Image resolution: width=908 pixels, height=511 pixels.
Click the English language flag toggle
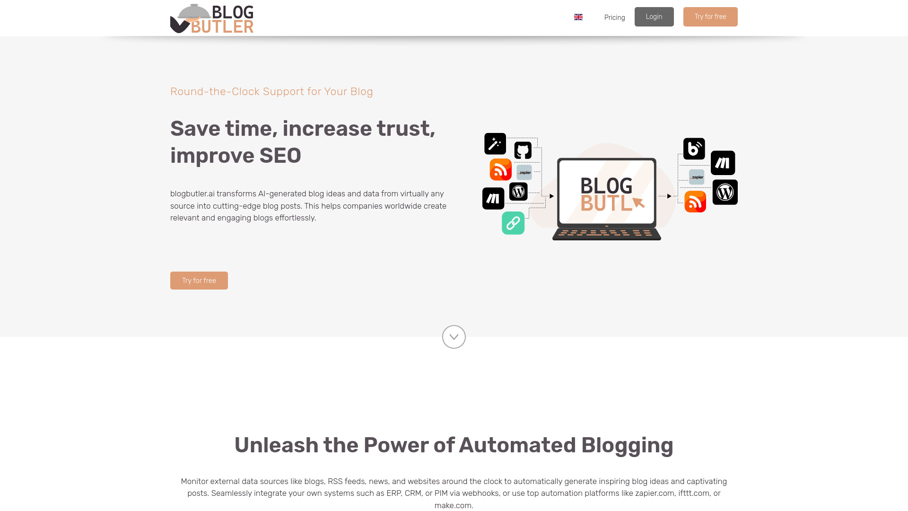pos(578,17)
